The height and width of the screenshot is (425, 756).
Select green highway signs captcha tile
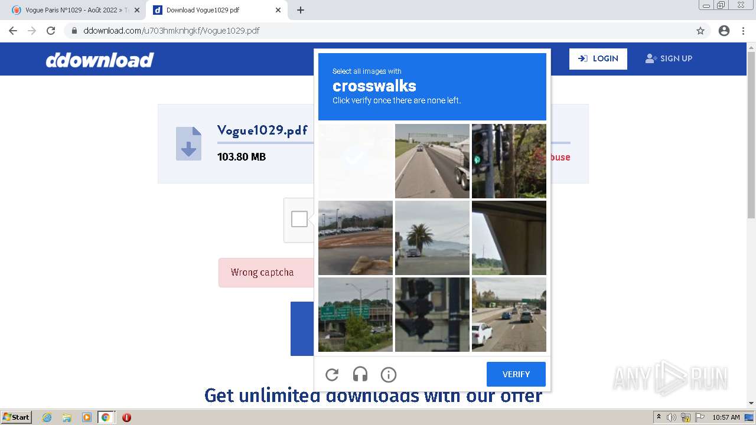356,315
